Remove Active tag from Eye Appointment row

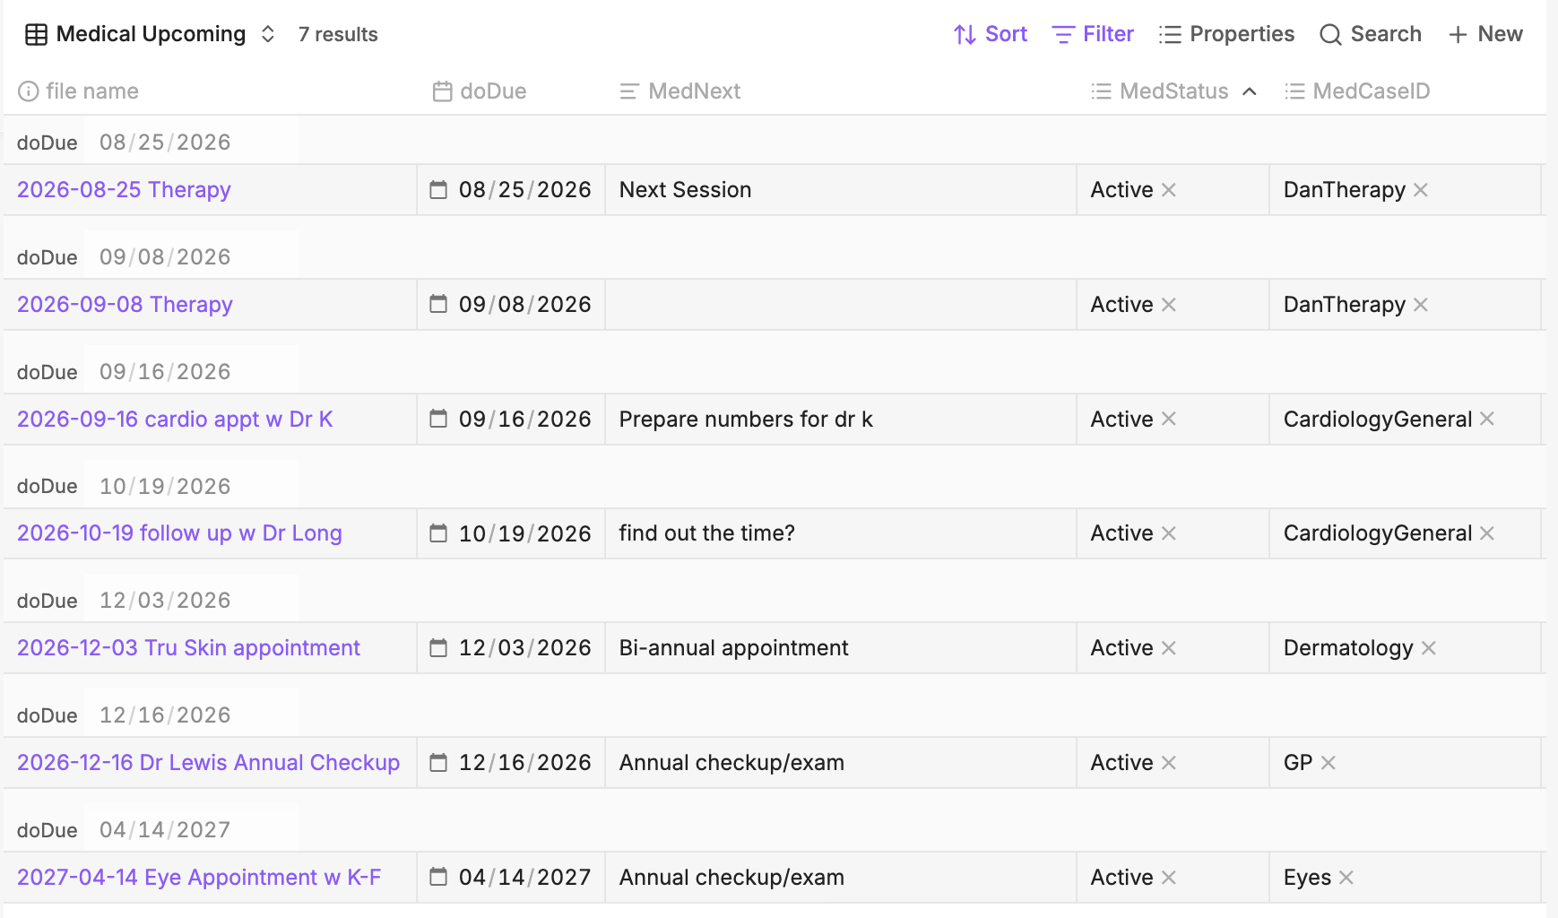coord(1169,878)
